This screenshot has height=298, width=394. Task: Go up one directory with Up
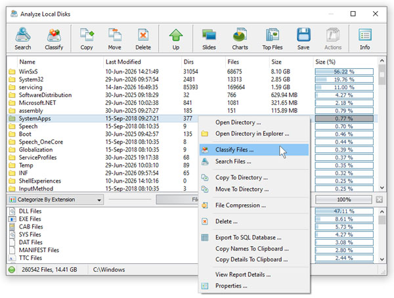176,39
